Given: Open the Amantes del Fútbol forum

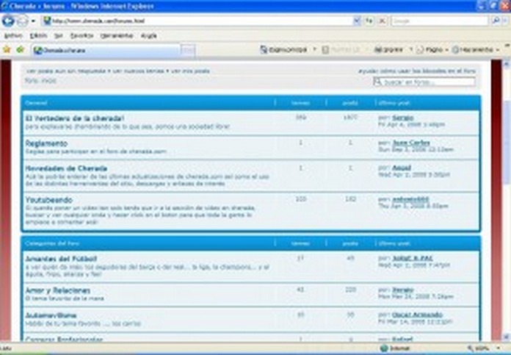Looking at the screenshot, I should (x=61, y=259).
